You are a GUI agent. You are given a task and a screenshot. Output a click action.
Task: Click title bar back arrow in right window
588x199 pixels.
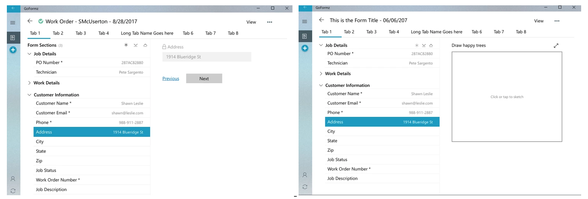[305, 7]
